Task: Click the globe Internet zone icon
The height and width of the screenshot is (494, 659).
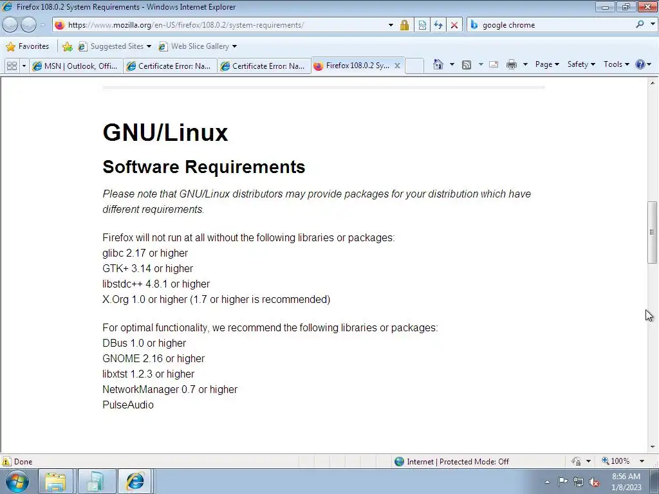Action: pyautogui.click(x=399, y=461)
